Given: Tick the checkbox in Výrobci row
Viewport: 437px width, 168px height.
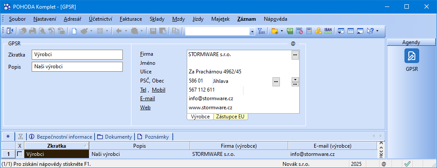Looking at the screenshot, I should click(19, 154).
